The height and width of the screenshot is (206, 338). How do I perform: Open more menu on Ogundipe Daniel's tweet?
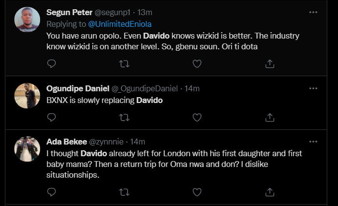(x=313, y=88)
